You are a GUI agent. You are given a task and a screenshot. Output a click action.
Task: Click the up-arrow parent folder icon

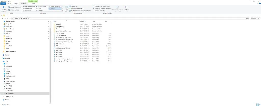point(10,19)
